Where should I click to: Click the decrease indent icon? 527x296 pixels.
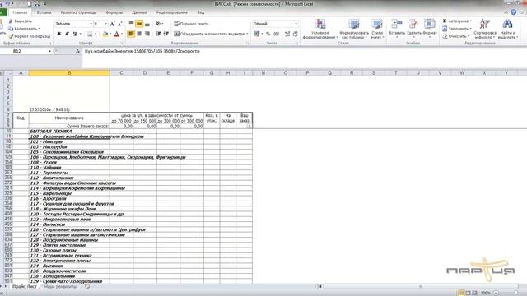(158, 34)
